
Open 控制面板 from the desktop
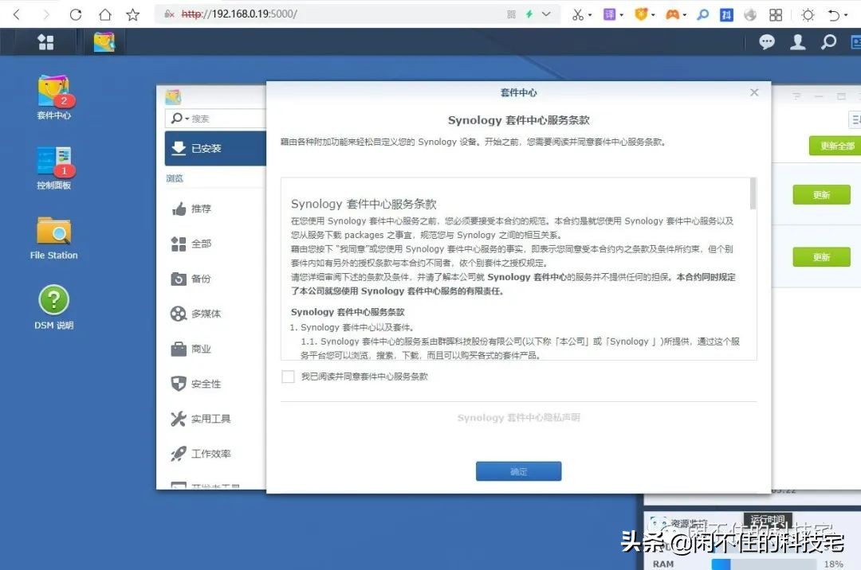point(53,158)
